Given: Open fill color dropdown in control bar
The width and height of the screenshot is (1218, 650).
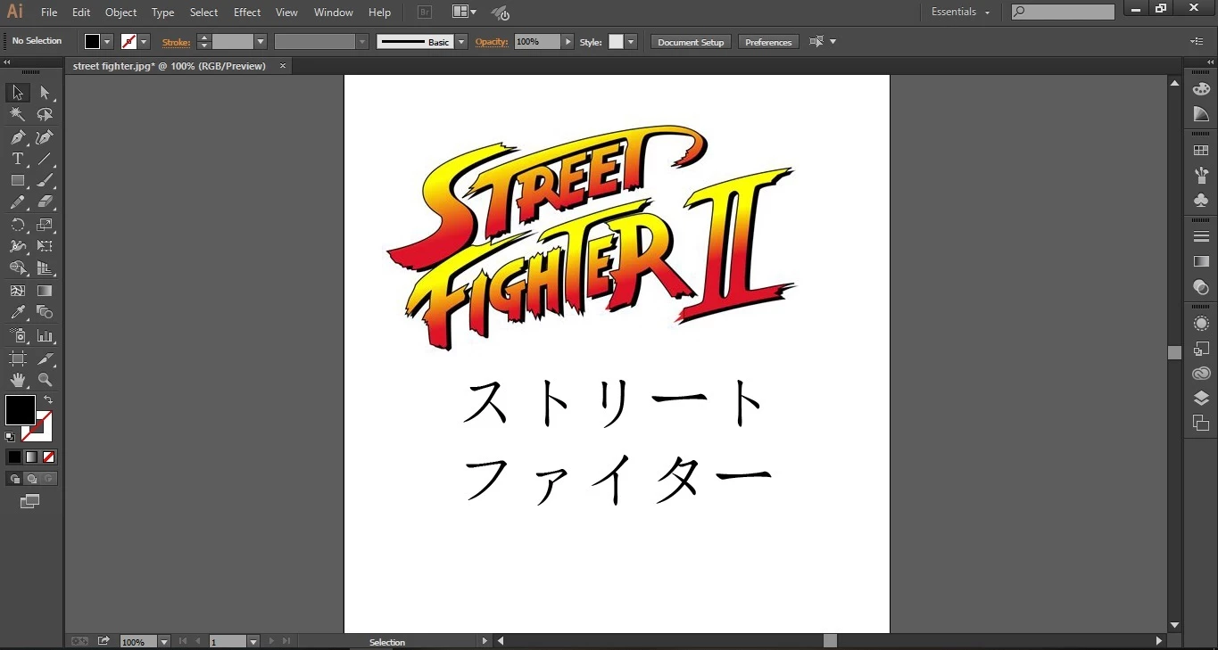Looking at the screenshot, I should pyautogui.click(x=107, y=42).
